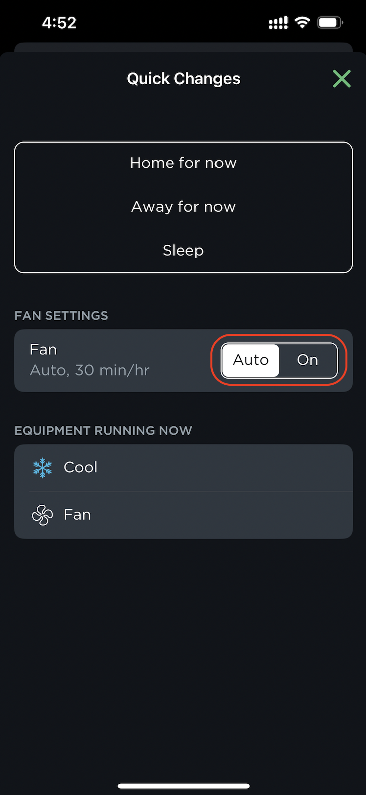The width and height of the screenshot is (366, 795).
Task: Select Away for now
Action: click(183, 206)
